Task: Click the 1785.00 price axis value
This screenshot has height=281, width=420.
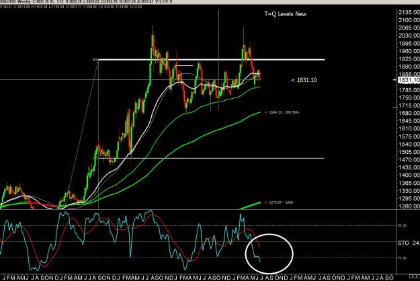Action: [x=409, y=90]
